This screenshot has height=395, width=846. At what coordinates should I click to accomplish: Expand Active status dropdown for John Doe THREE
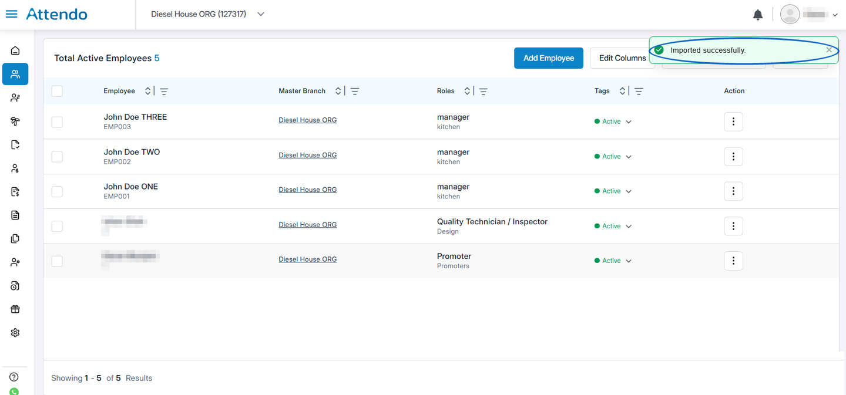coord(629,122)
